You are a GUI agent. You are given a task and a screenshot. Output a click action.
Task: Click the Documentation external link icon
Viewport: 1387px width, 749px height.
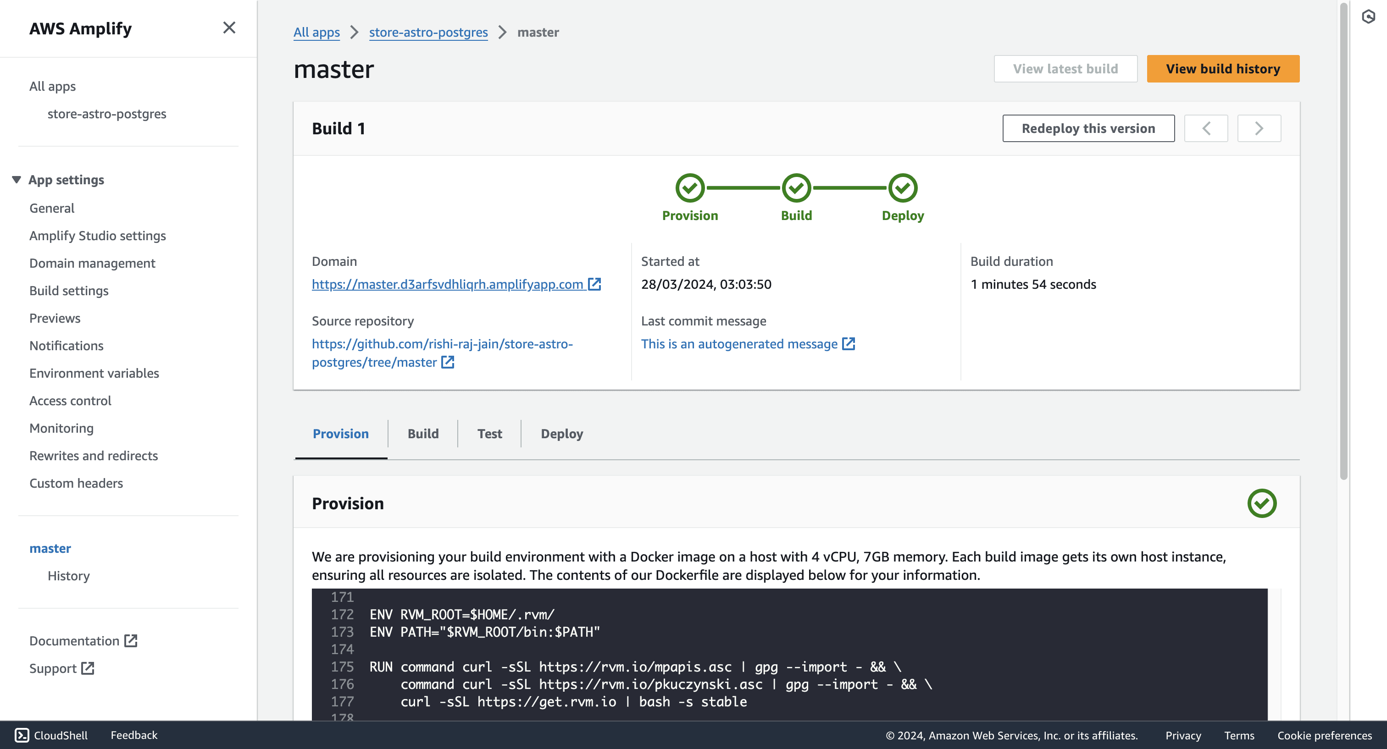point(131,641)
